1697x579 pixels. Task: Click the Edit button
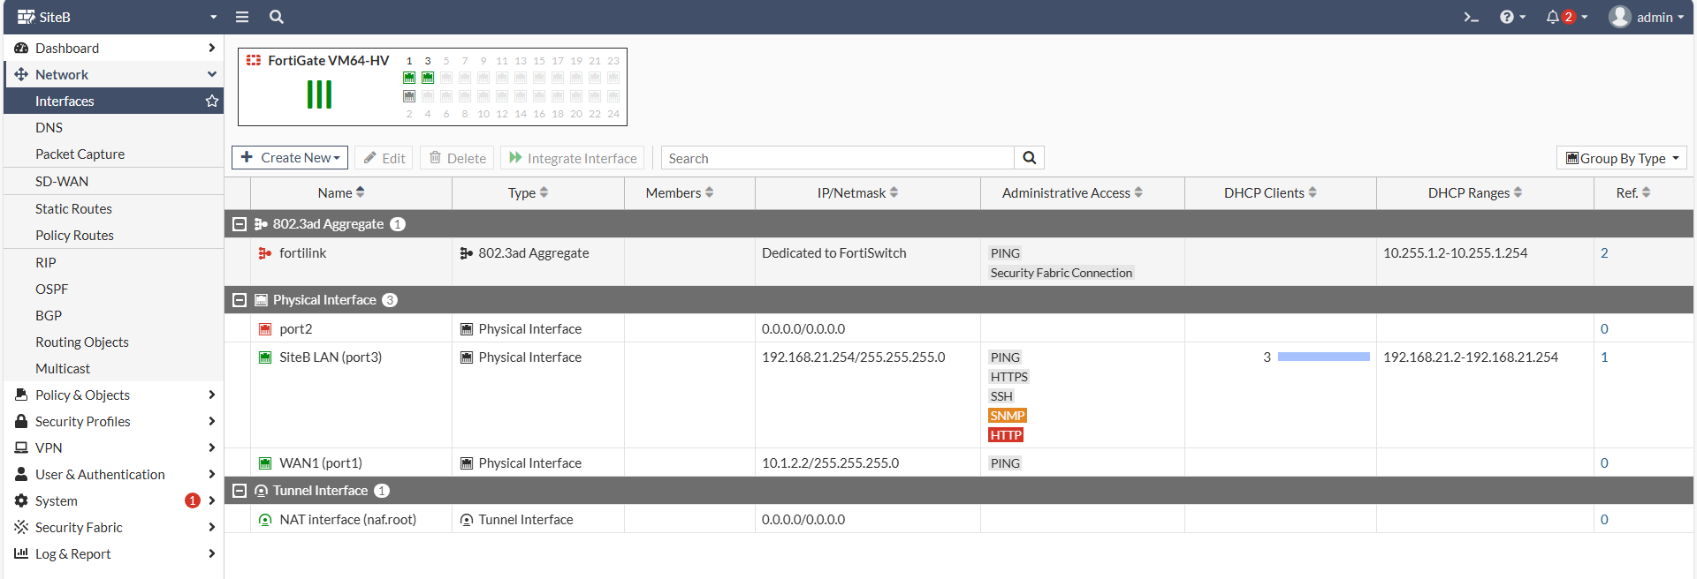pos(384,158)
